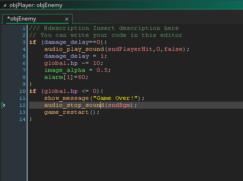Close the objEnemy code tab
The height and width of the screenshot is (181, 243).
[x=66, y=19]
